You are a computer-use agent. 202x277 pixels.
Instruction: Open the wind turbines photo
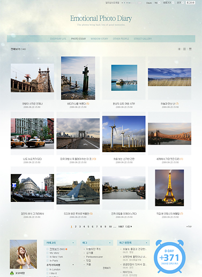tap(124, 134)
